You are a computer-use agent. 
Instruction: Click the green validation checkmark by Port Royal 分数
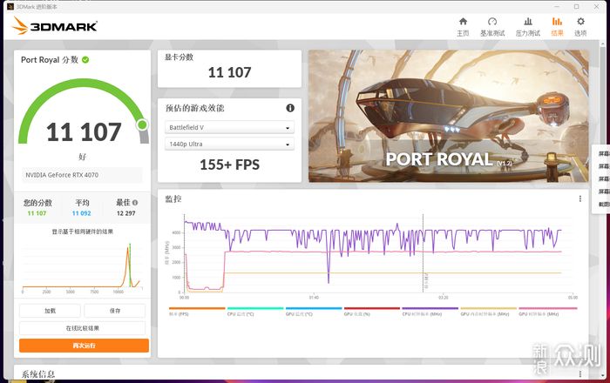85,60
